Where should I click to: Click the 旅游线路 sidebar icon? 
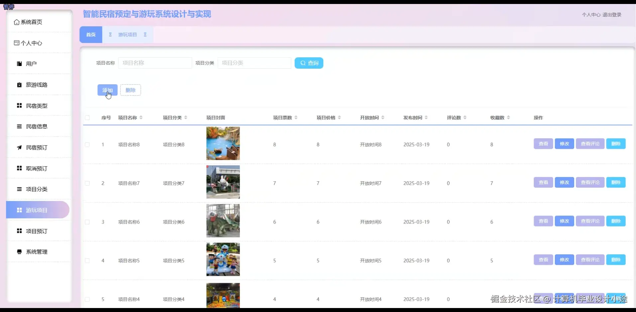click(x=19, y=85)
